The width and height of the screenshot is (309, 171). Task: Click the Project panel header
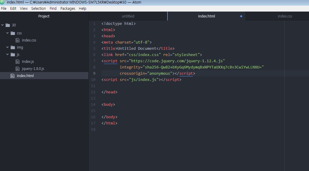pyautogui.click(x=44, y=16)
